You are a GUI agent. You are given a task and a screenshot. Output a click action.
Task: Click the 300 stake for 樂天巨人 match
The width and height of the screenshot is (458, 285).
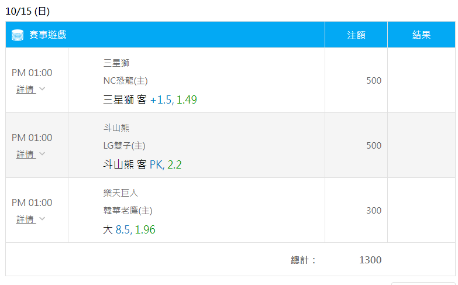coord(374,210)
